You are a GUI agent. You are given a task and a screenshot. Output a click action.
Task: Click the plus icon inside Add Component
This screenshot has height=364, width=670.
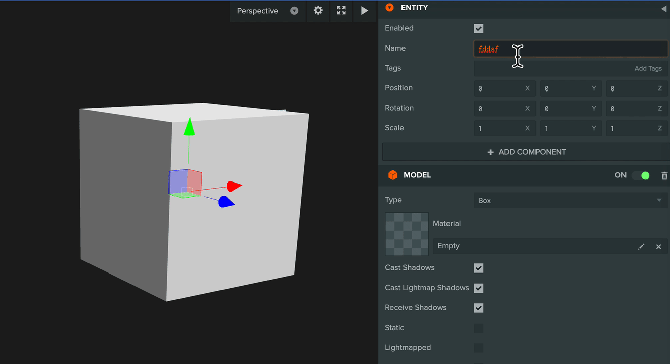(x=489, y=152)
